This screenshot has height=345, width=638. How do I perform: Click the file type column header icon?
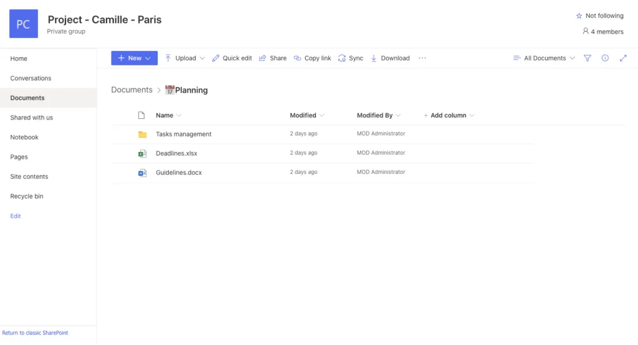click(x=141, y=116)
